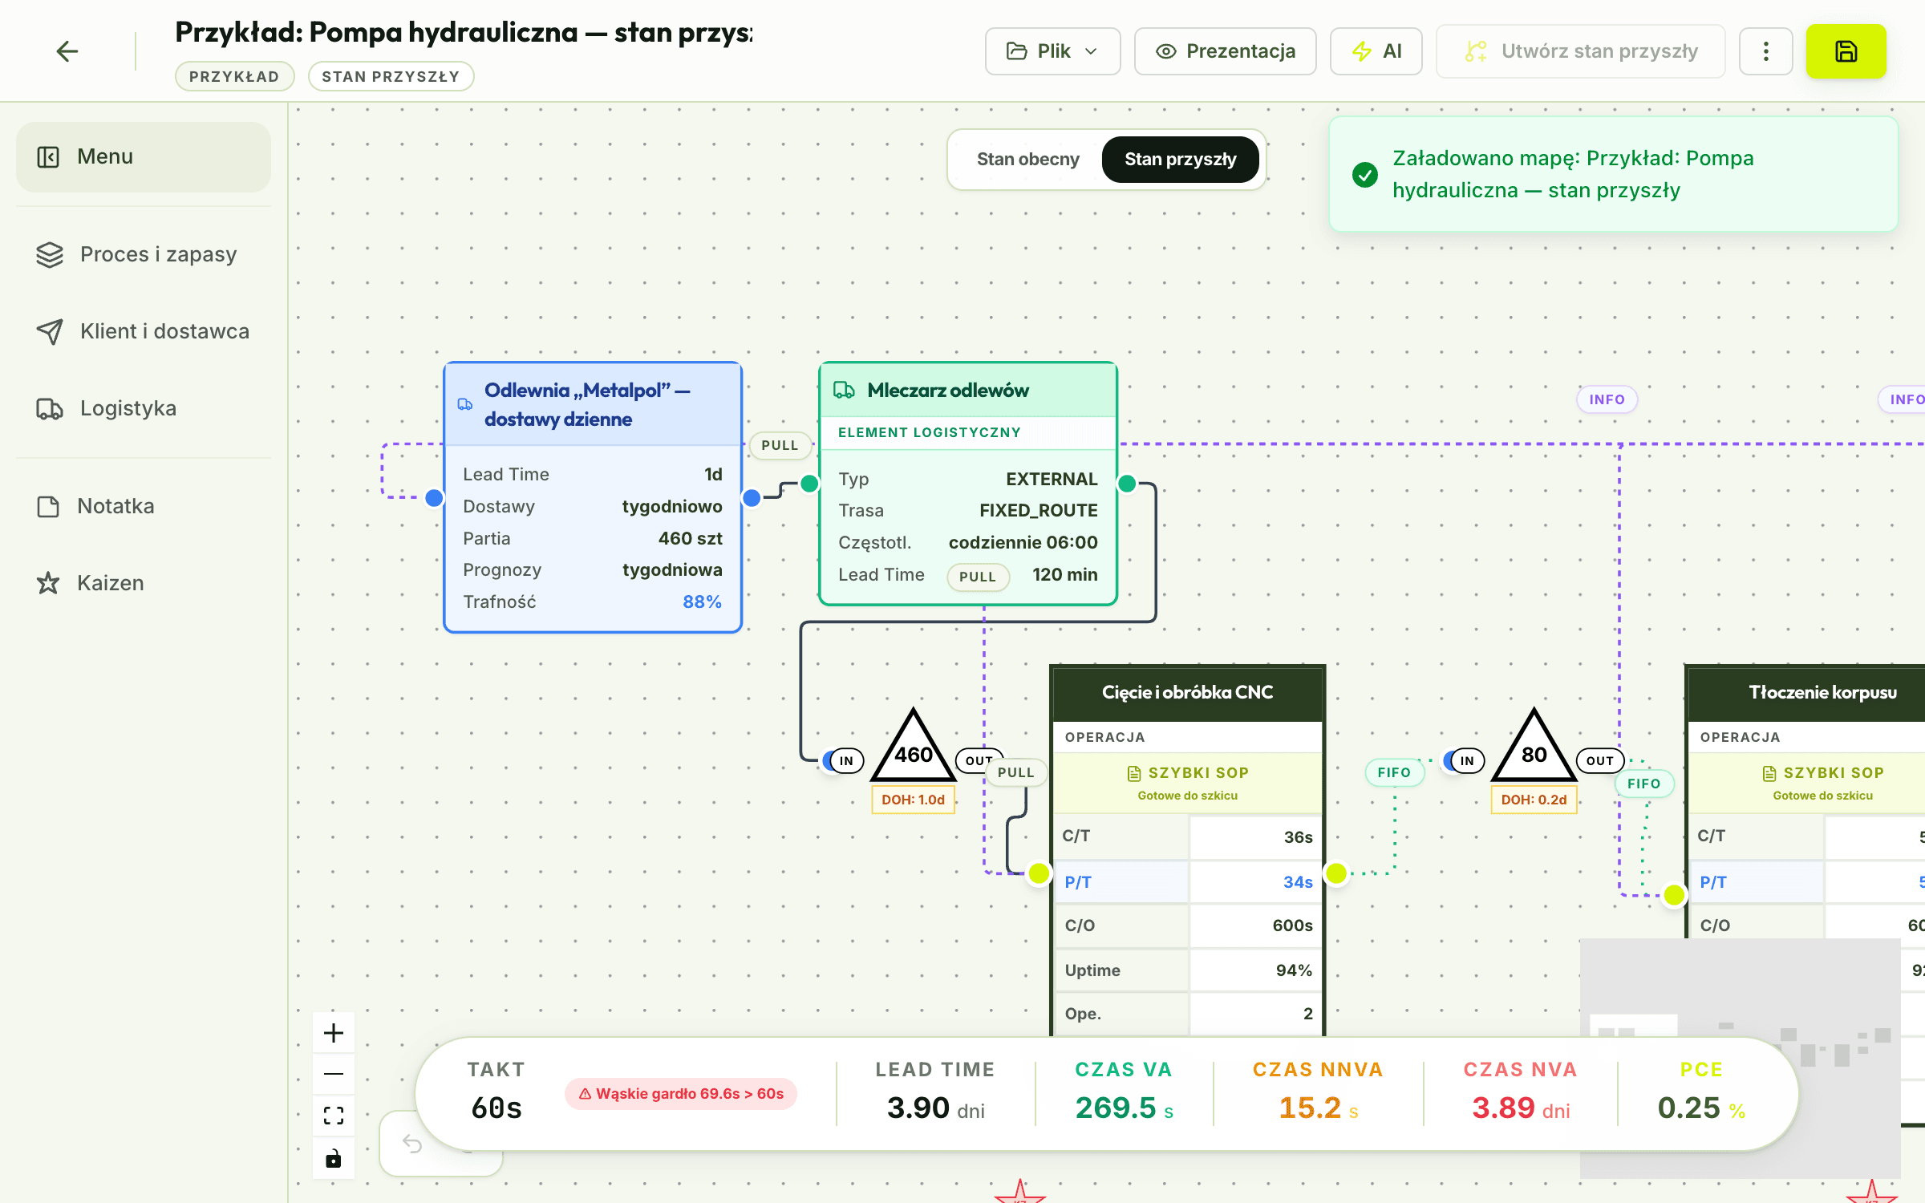Zoom out with the minus icon
This screenshot has height=1203, width=1925.
tap(334, 1074)
